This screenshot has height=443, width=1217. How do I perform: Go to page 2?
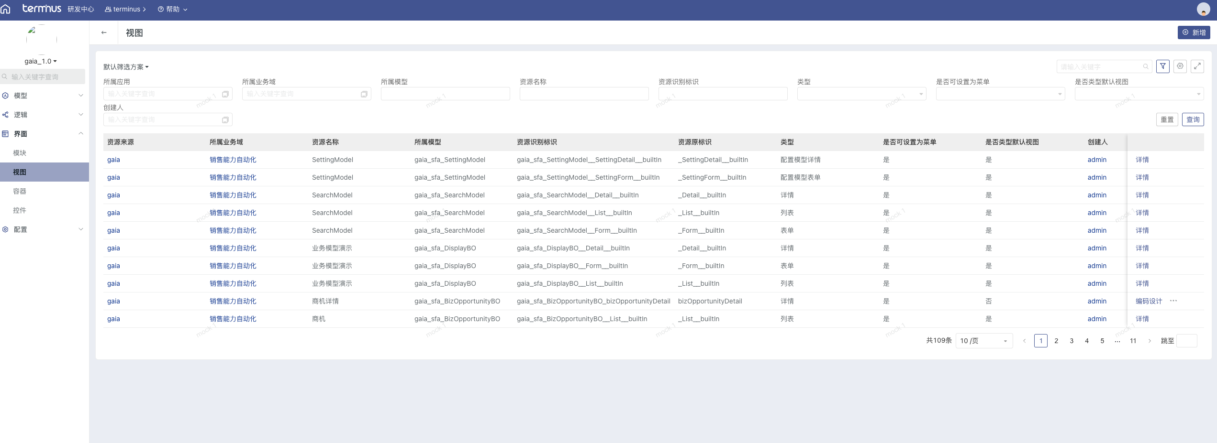point(1056,341)
